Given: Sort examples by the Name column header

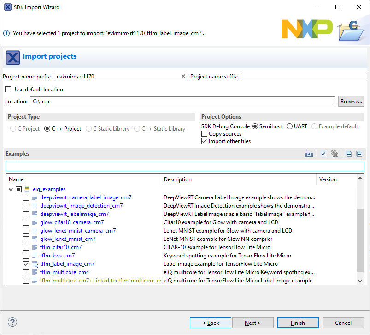Looking at the screenshot, I should pos(83,179).
